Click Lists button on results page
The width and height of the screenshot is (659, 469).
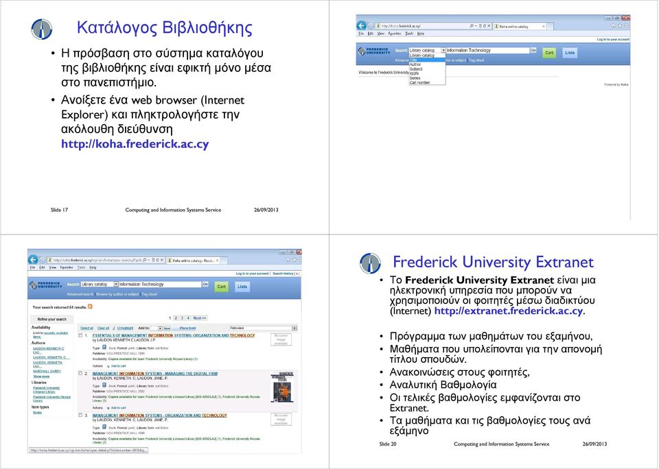tap(242, 287)
